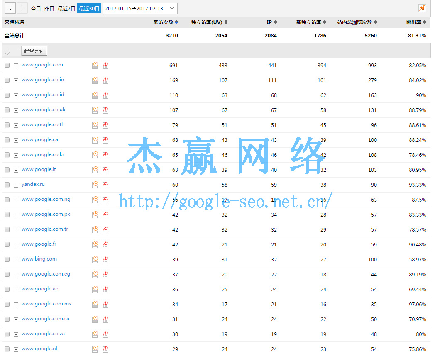Expand the www.google.com.eg row

pyautogui.click(x=16, y=275)
